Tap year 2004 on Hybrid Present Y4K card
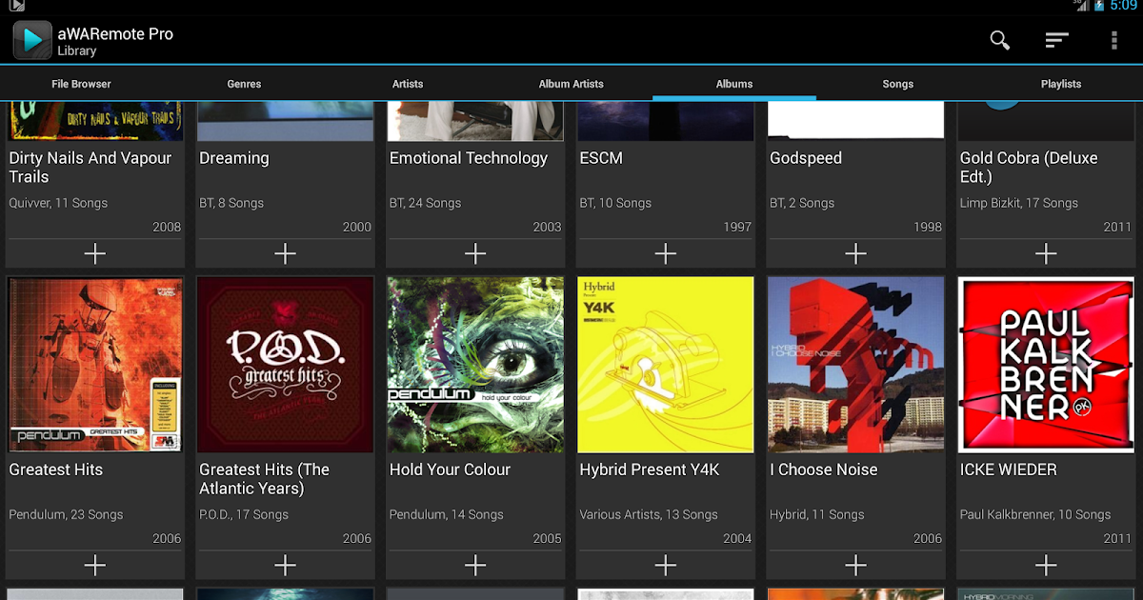The width and height of the screenshot is (1143, 600). tap(737, 538)
